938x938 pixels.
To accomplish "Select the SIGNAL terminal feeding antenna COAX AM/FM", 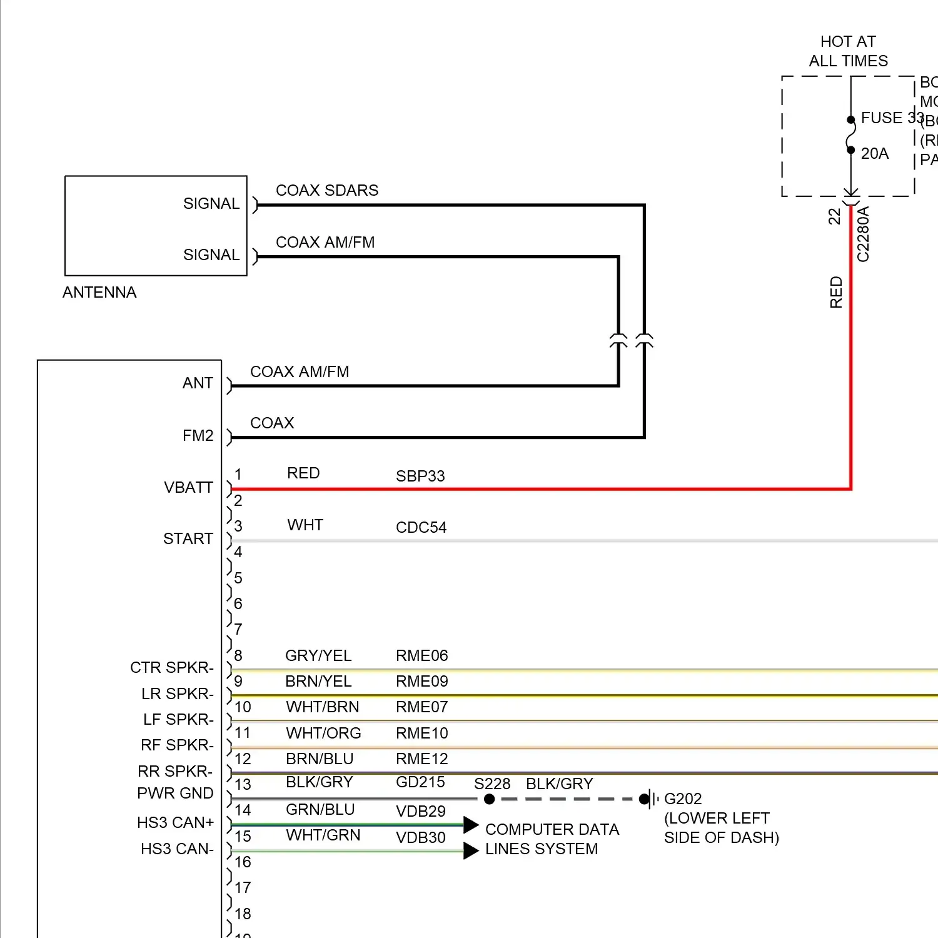I will click(211, 255).
